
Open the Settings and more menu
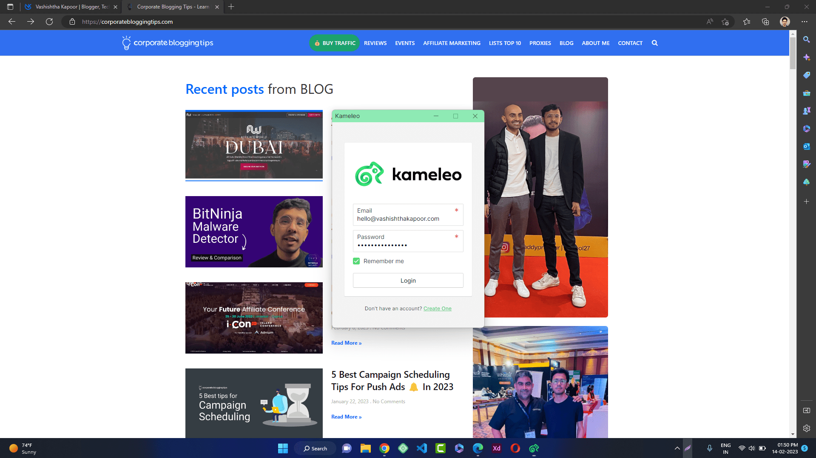[x=804, y=21]
